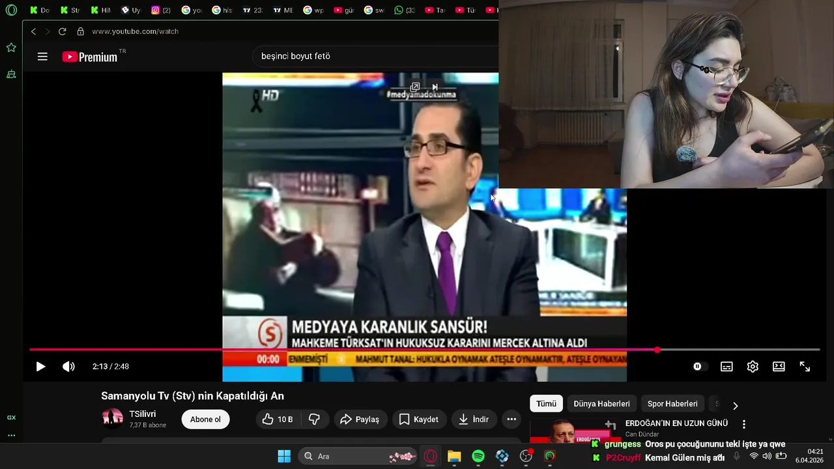The image size is (834, 469).
Task: Open clock showing 04:21
Action: click(815, 451)
